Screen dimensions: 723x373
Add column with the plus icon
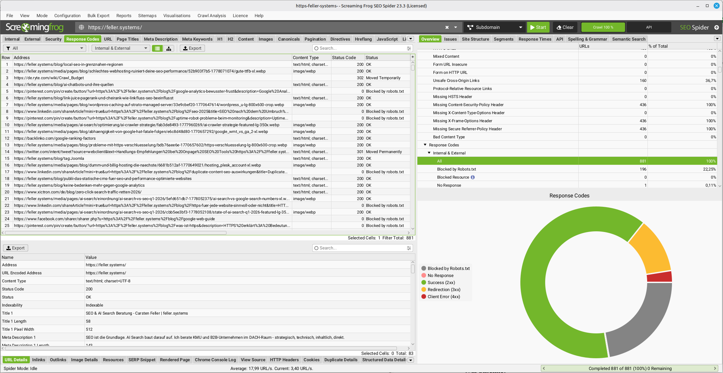pos(413,57)
